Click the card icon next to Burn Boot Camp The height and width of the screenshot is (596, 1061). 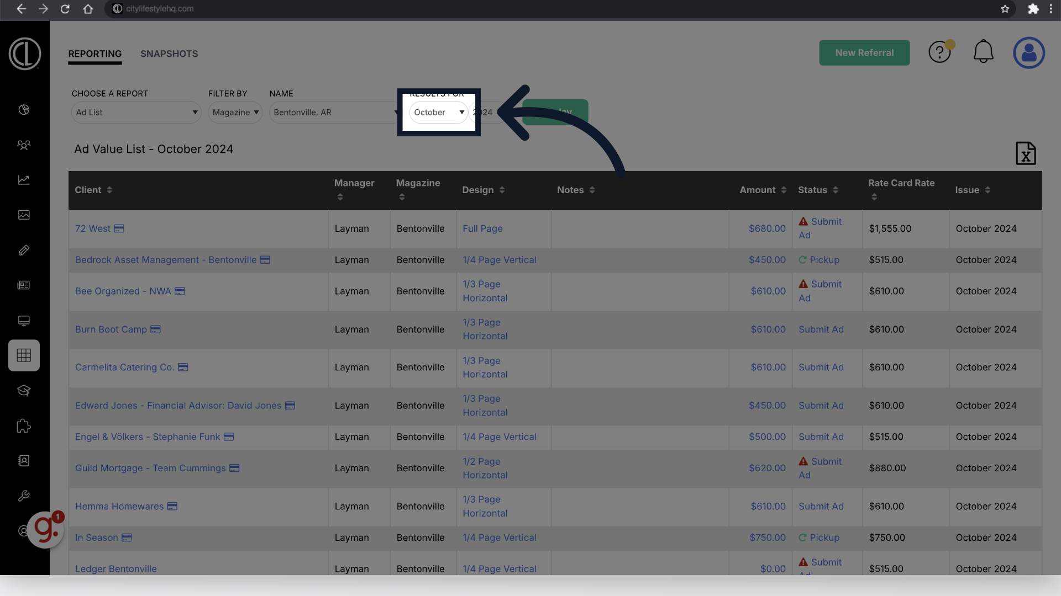coord(156,329)
